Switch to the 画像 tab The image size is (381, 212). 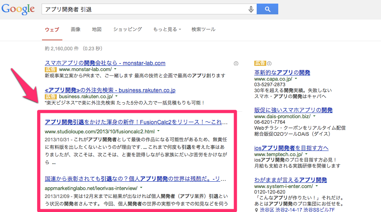76,30
